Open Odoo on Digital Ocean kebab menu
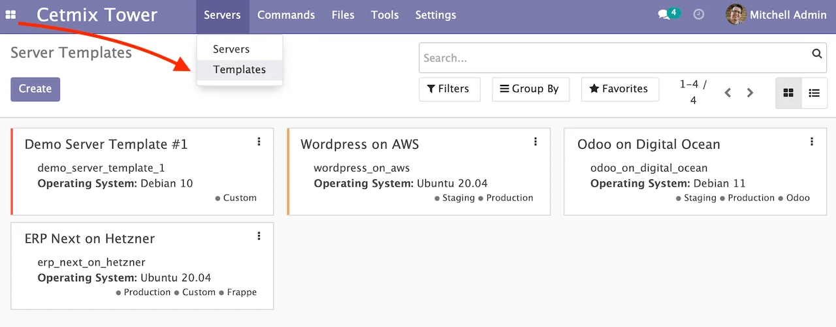The width and height of the screenshot is (836, 327). click(812, 142)
